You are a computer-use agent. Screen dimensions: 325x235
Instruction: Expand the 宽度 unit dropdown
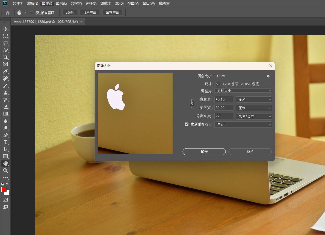[254, 100]
